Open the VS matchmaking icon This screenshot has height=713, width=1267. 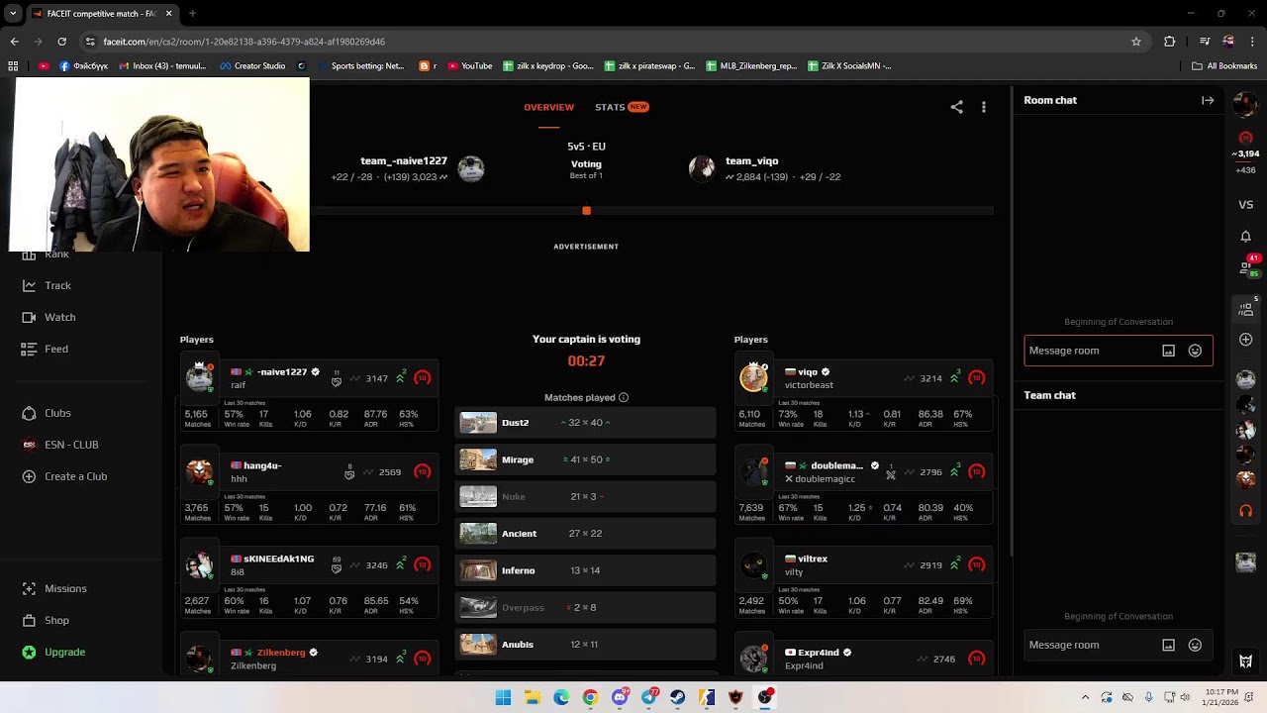click(x=1246, y=204)
